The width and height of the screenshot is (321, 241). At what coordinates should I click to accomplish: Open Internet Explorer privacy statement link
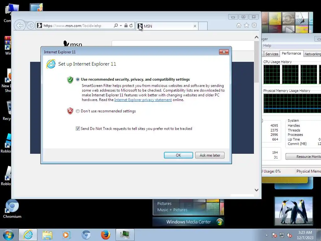click(x=143, y=100)
